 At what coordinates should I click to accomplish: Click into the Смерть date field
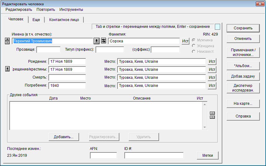pos(67,78)
